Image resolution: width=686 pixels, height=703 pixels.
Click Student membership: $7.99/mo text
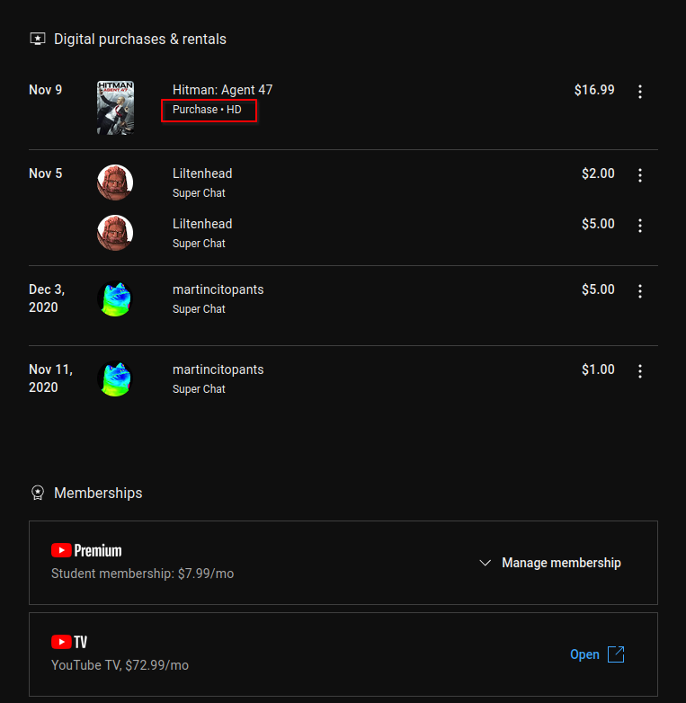click(143, 574)
